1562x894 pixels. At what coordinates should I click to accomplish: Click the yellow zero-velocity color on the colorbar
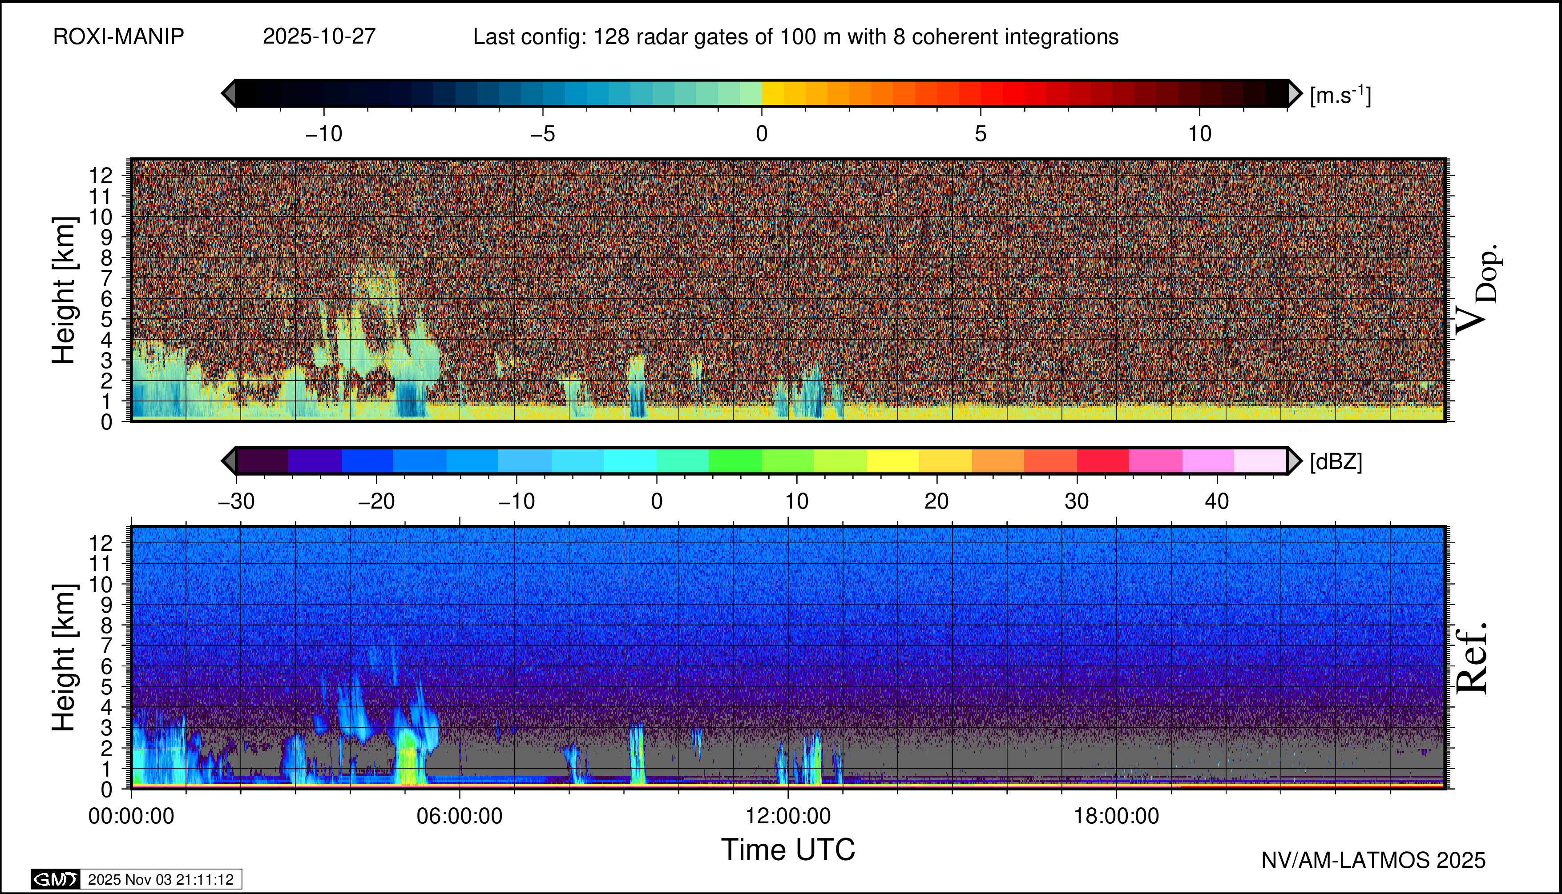(773, 93)
